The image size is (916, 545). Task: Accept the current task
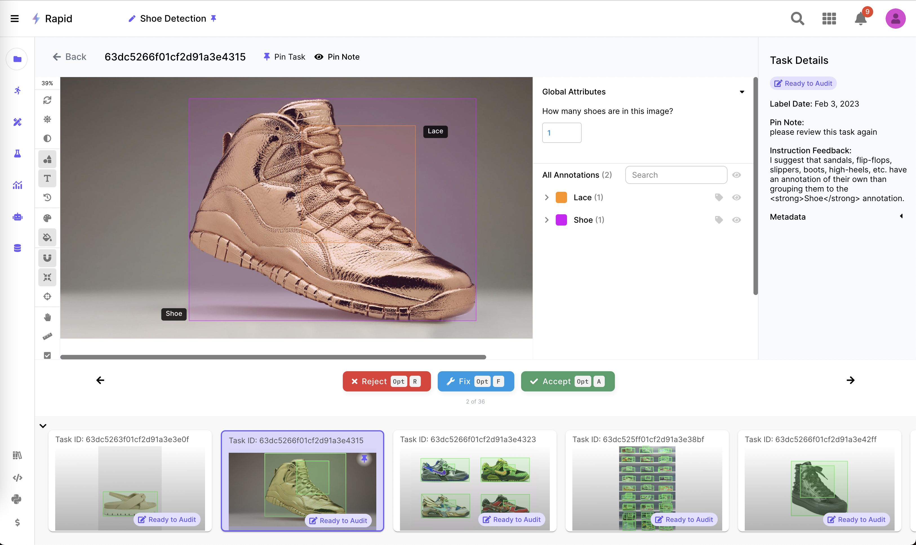[567, 381]
